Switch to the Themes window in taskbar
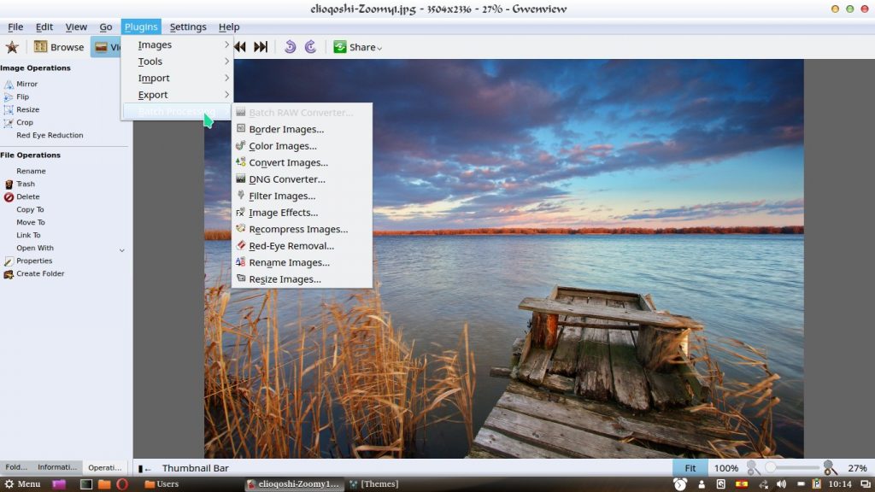 click(374, 484)
